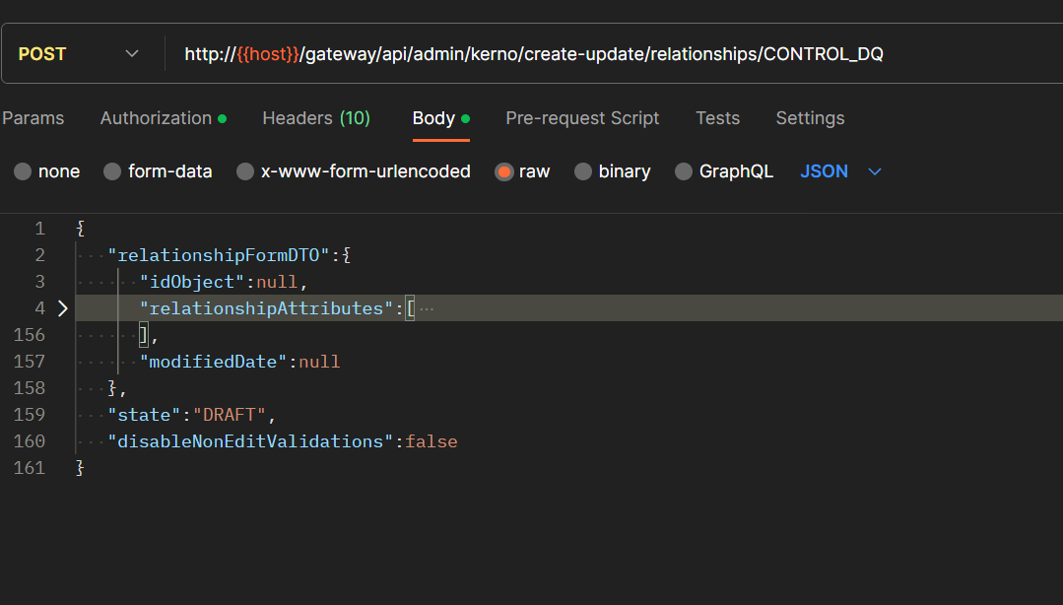Click the folded code ellipsis on line 4
This screenshot has width=1063, height=605.
coord(427,308)
